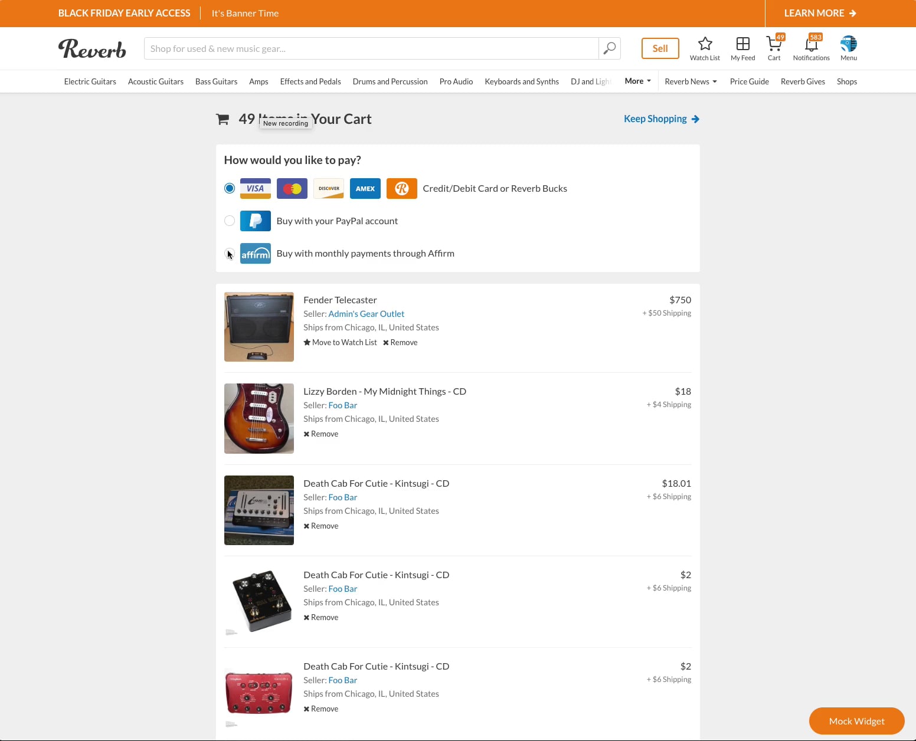Remove the Fender Telecaster from cart
This screenshot has width=916, height=741.
coord(400,342)
